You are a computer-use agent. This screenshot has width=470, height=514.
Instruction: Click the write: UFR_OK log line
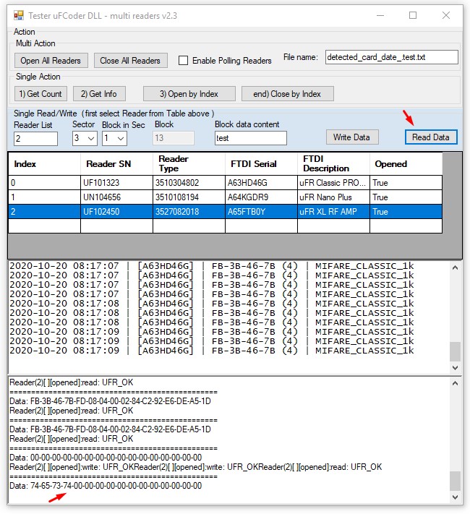click(x=195, y=467)
